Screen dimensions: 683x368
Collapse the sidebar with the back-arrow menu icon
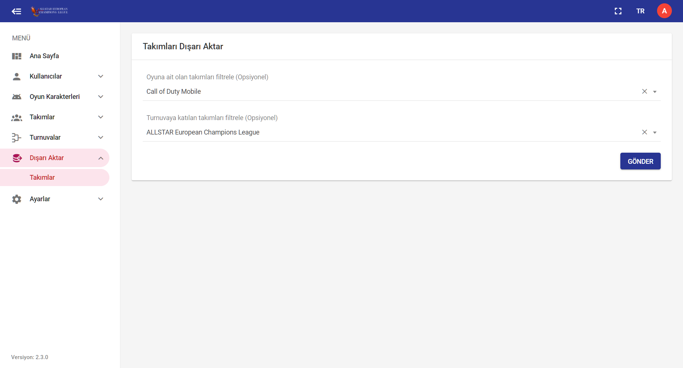16,11
